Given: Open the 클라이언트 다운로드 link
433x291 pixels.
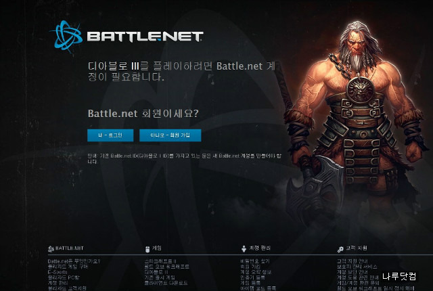Looking at the screenshot, I should tap(166, 283).
